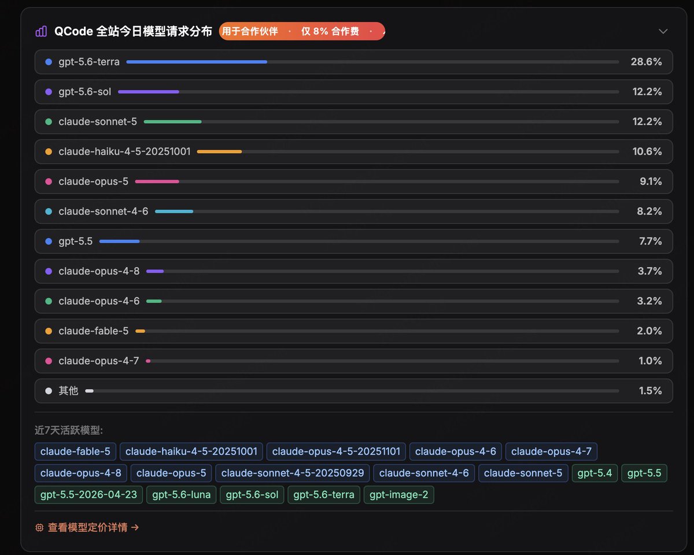The height and width of the screenshot is (555, 694).
Task: Open the 查看模型定价详情 pricing link
Action: pyautogui.click(x=93, y=527)
